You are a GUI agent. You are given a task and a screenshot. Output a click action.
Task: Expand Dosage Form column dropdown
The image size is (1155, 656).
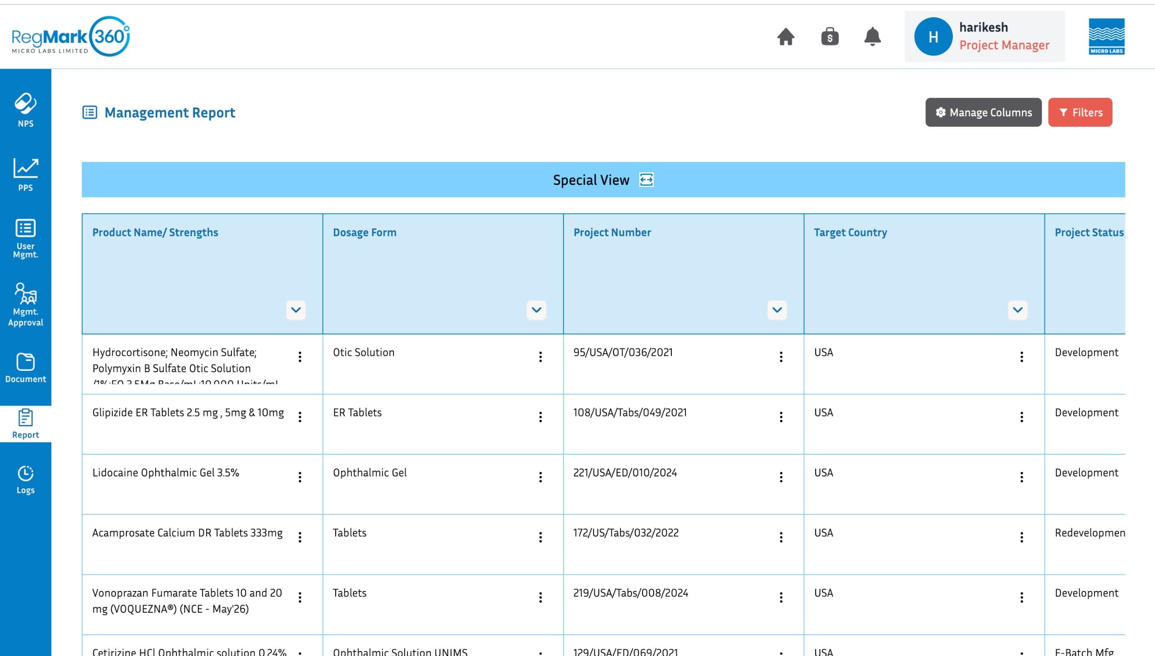click(536, 310)
